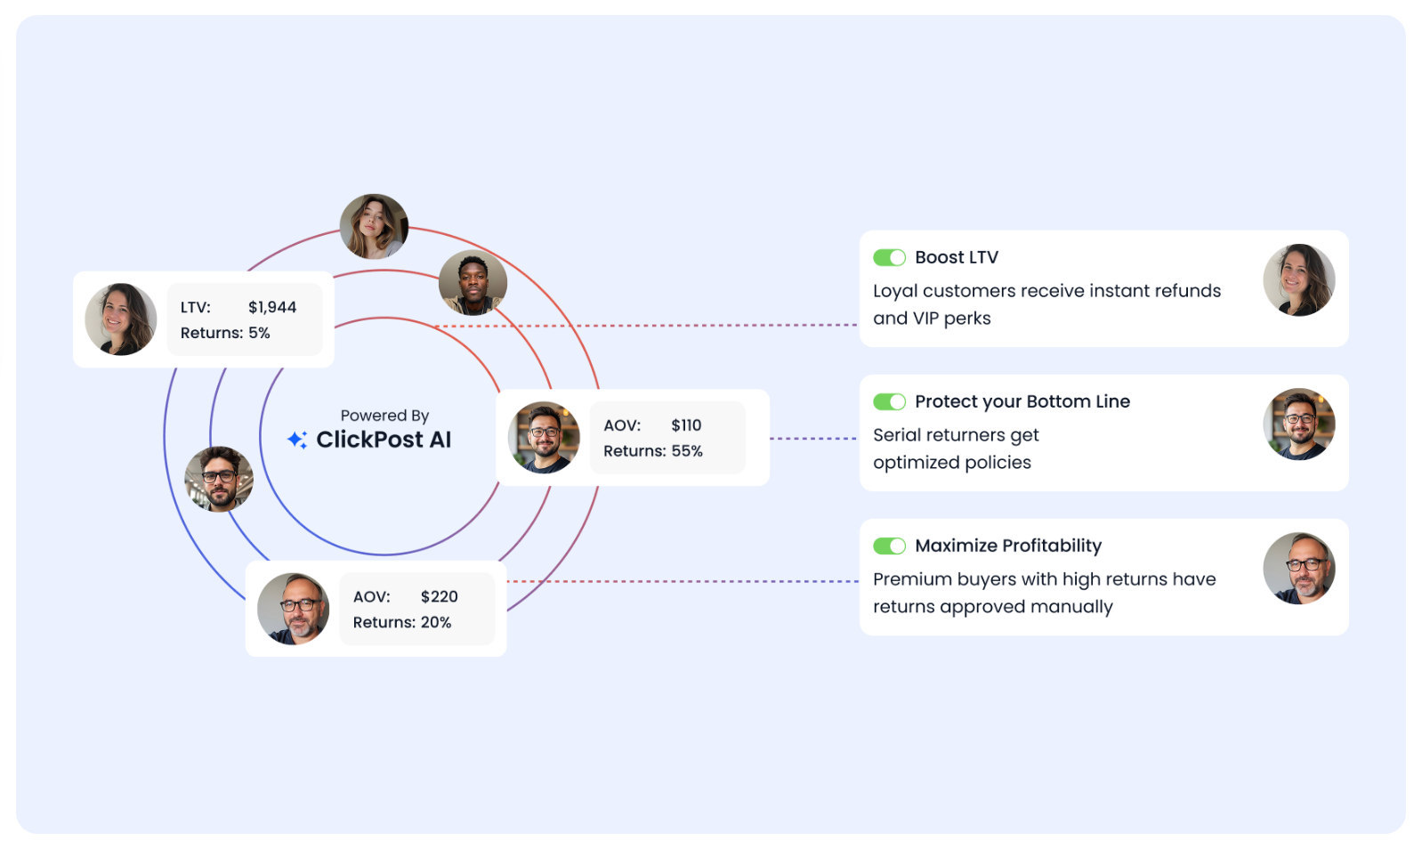Toggle the Boost LTV switch
This screenshot has height=849, width=1422.
889,257
